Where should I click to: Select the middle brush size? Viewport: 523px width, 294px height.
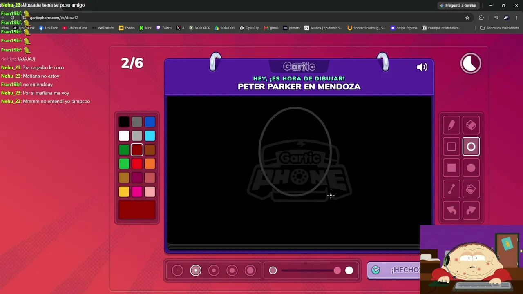tap(214, 270)
